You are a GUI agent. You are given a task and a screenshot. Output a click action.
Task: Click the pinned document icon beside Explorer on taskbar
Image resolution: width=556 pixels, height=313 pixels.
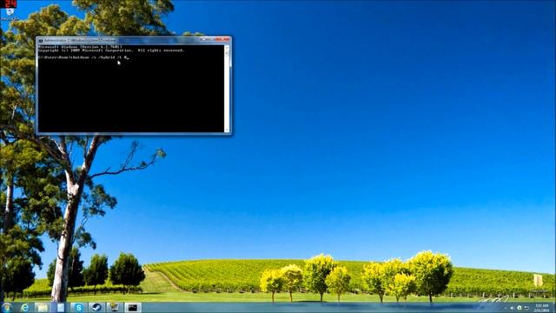[60, 308]
